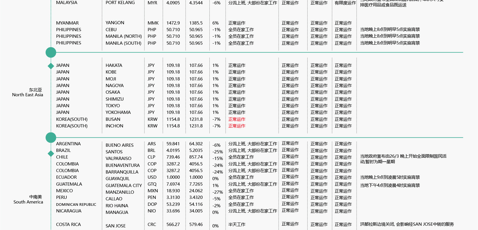Viewport: 478px width, 230px height.
Task: Click the red 正常运作 text in INCHON row
Action: pos(237,126)
